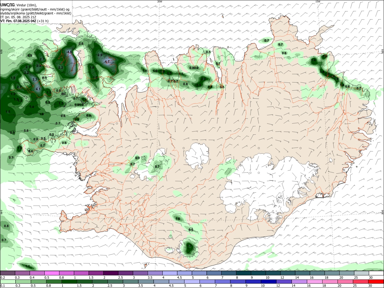Pick navy blue swatch in lower legend row
384x288 pixels.
[269, 281]
